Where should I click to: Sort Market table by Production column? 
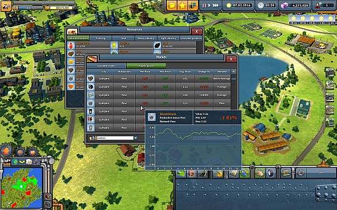pos(124,71)
